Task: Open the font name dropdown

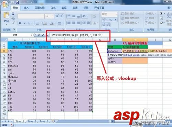Action: 43,16
